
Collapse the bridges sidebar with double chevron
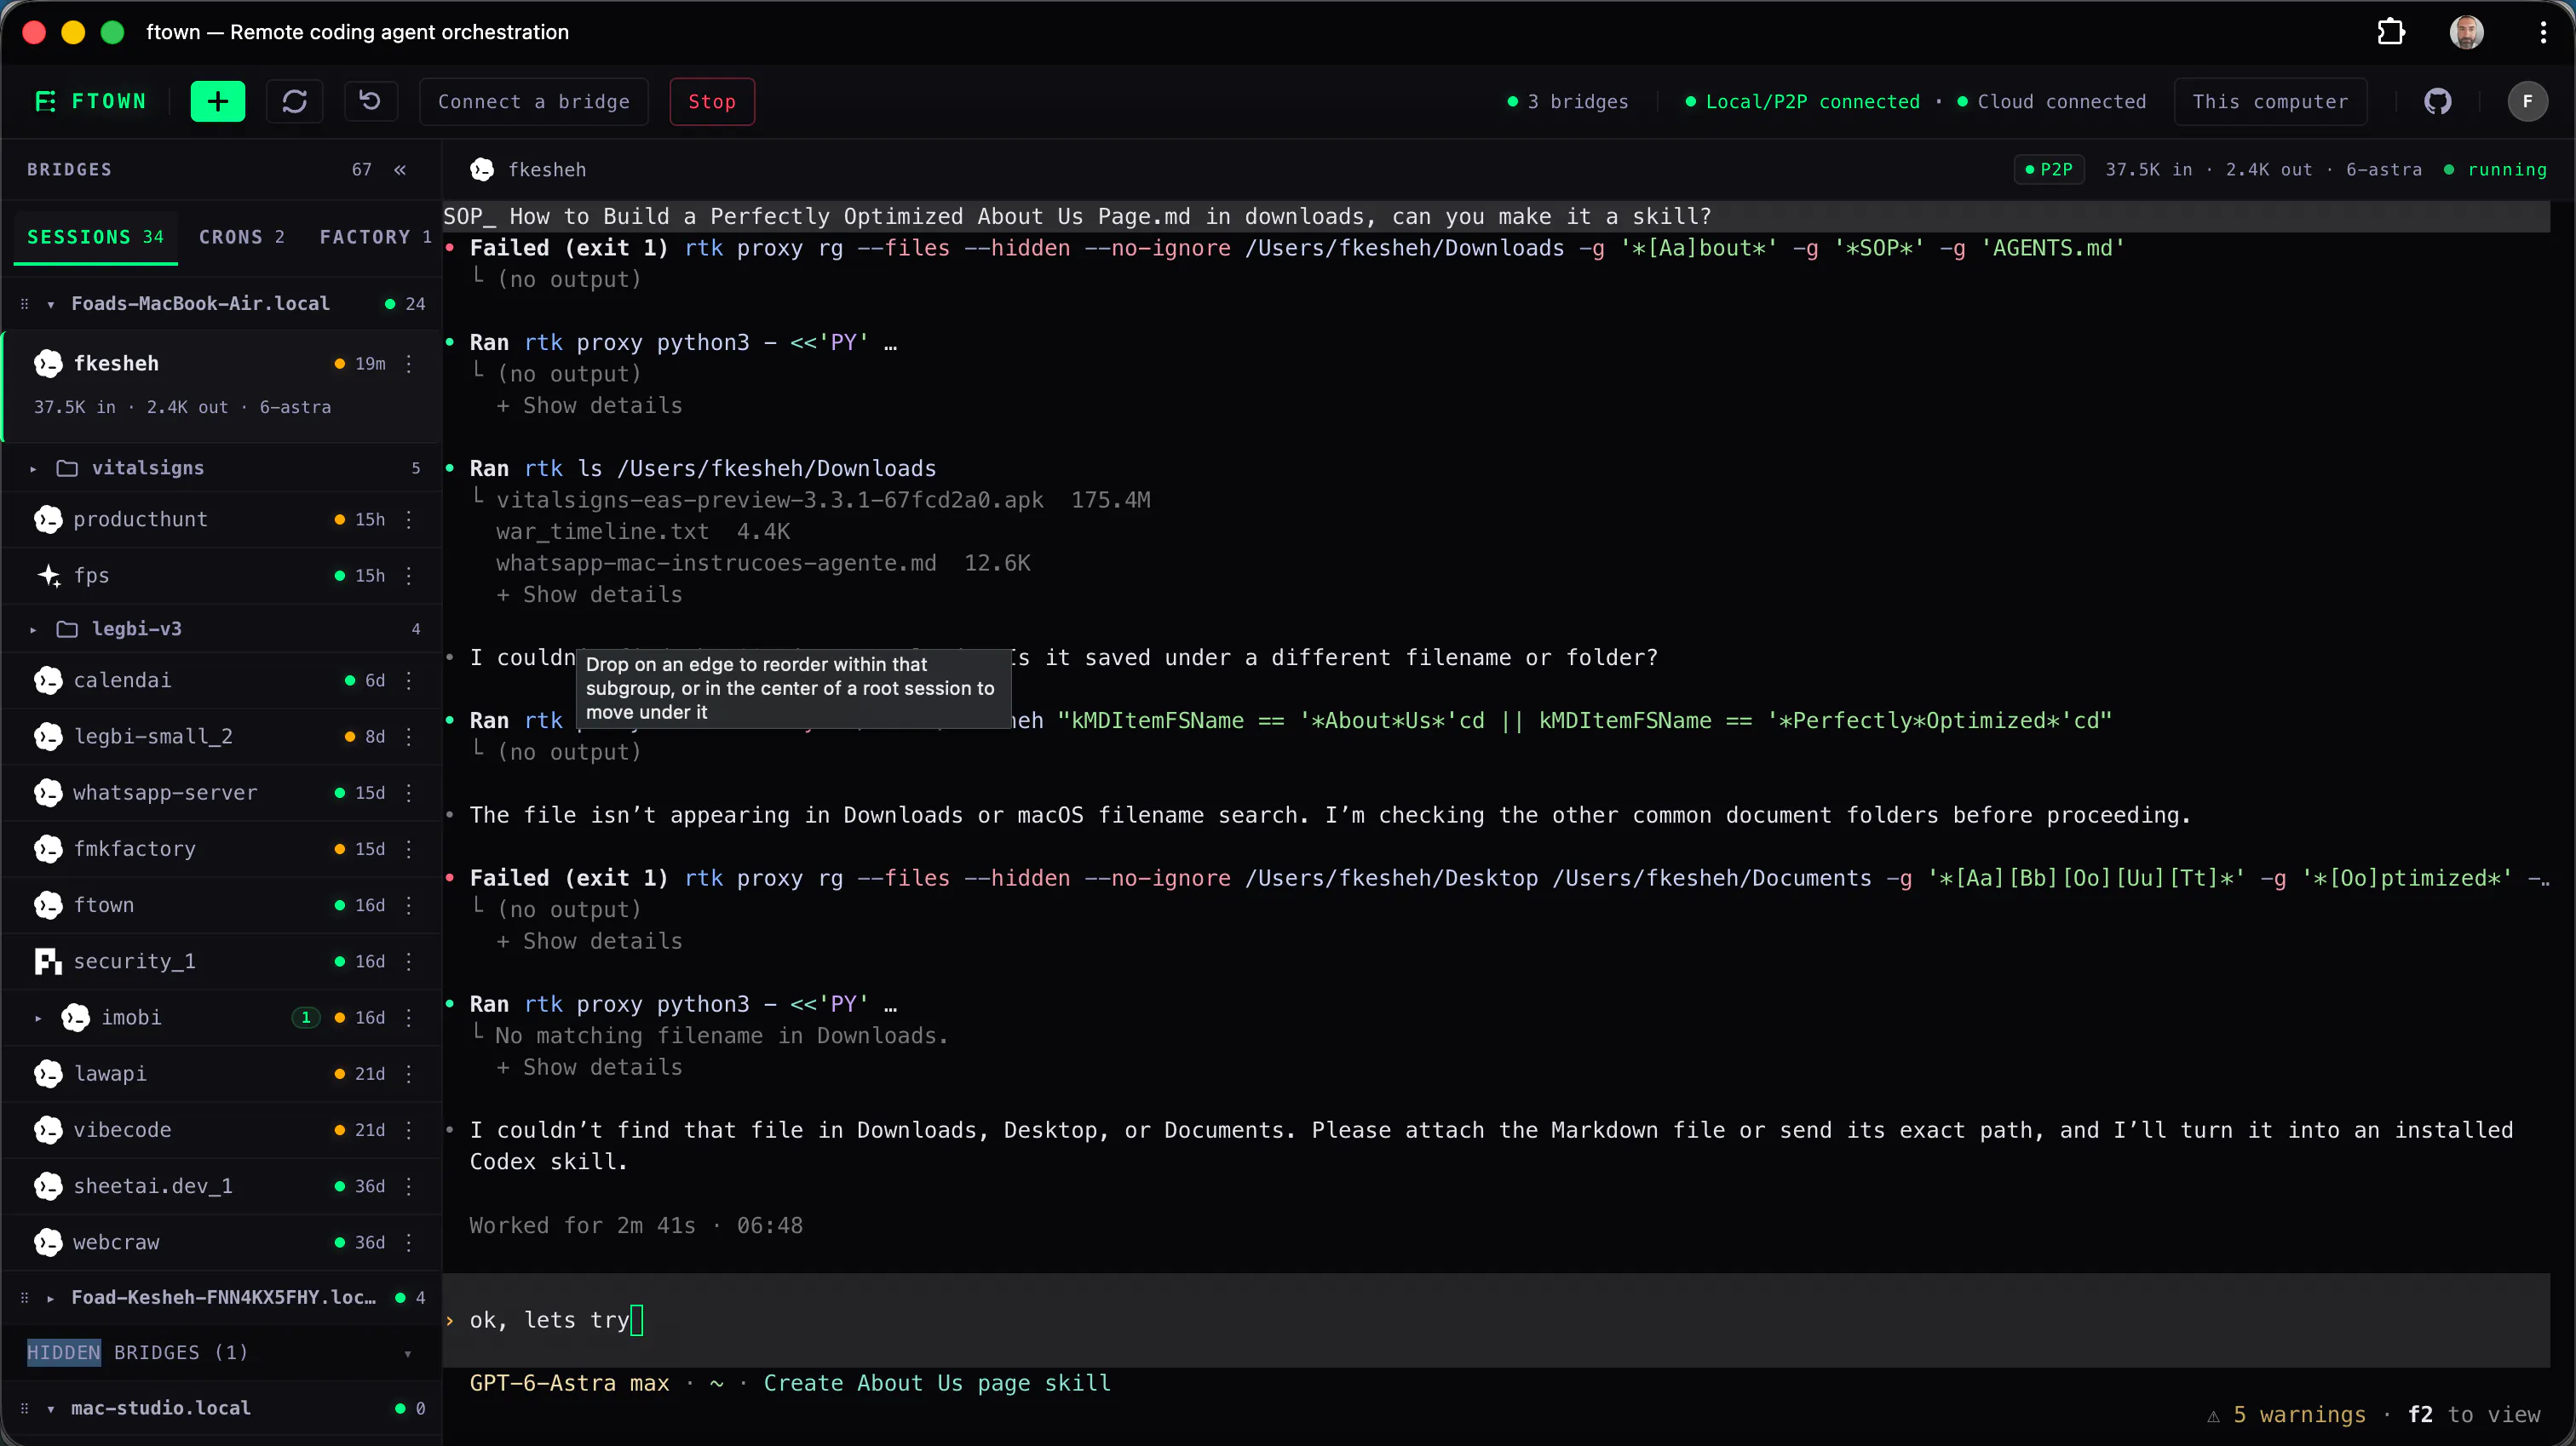(x=400, y=170)
